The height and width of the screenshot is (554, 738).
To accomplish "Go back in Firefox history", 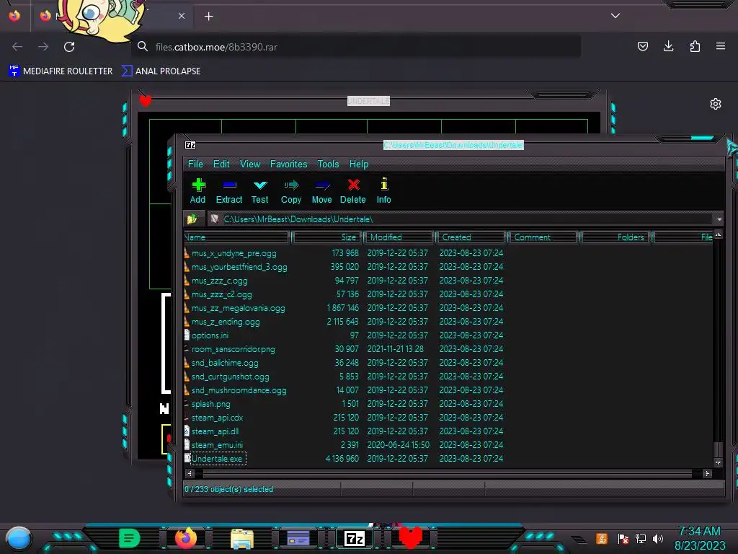I will click(17, 47).
